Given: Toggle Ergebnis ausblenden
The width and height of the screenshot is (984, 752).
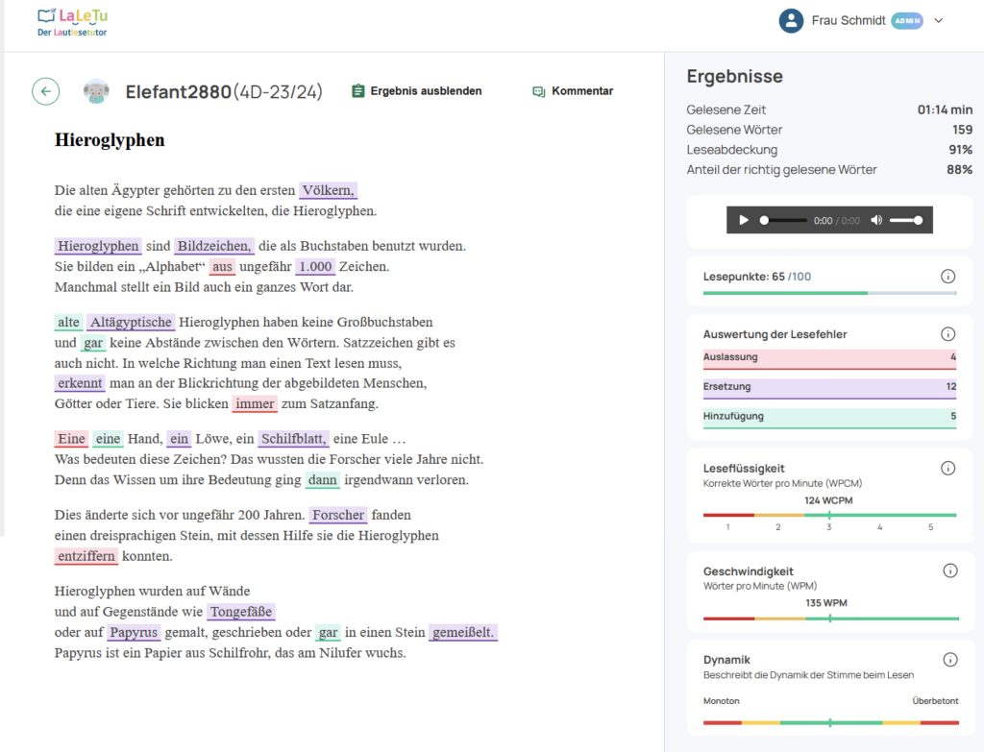Looking at the screenshot, I should (x=416, y=91).
